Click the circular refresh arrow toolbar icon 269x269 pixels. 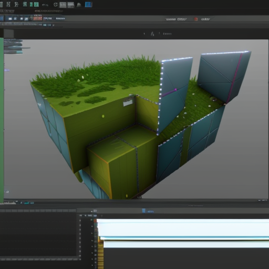tap(56, 5)
